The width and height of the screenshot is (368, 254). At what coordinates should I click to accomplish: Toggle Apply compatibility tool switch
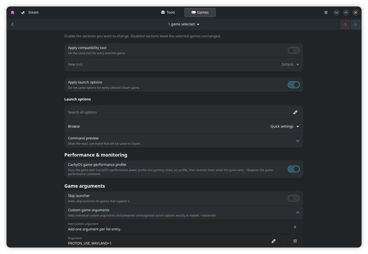click(294, 50)
